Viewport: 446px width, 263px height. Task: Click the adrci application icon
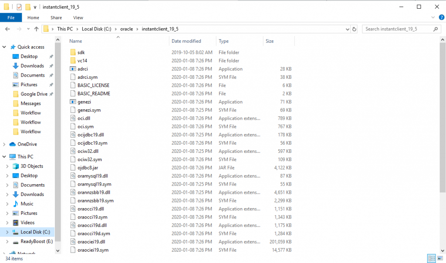point(73,69)
